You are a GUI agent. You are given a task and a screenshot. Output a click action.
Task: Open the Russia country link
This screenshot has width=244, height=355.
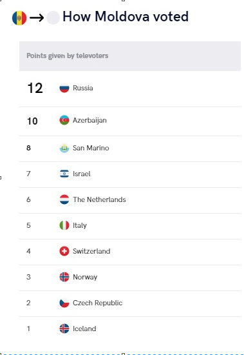click(82, 88)
